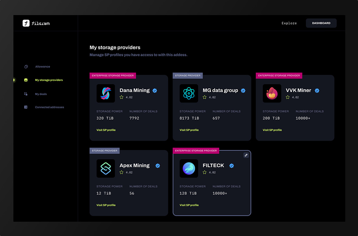Open the Explore page
Screen dimensions: 358x236
[x=289, y=23]
